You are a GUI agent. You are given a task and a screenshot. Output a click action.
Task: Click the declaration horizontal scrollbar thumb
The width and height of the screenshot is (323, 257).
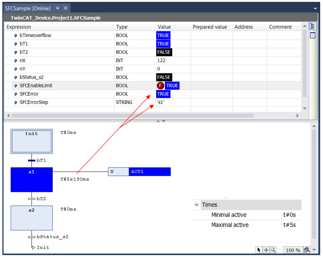(x=132, y=116)
